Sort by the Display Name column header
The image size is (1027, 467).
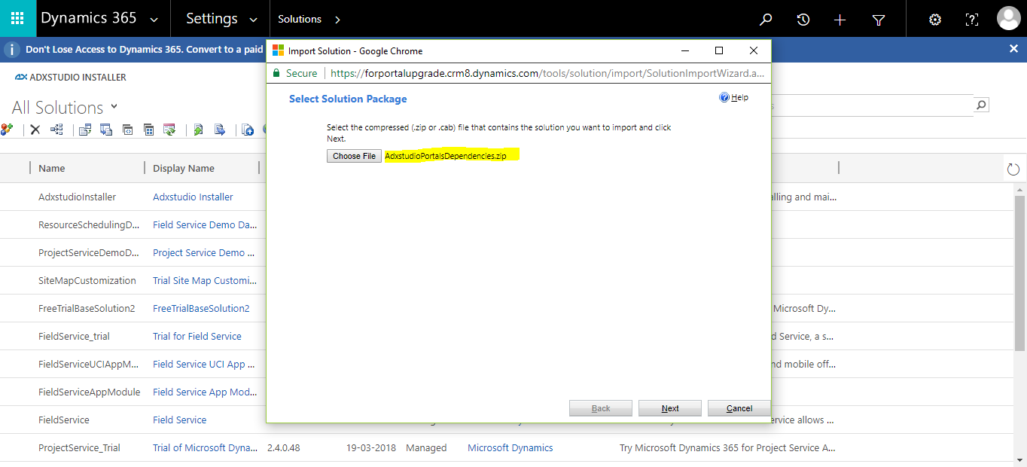[184, 168]
